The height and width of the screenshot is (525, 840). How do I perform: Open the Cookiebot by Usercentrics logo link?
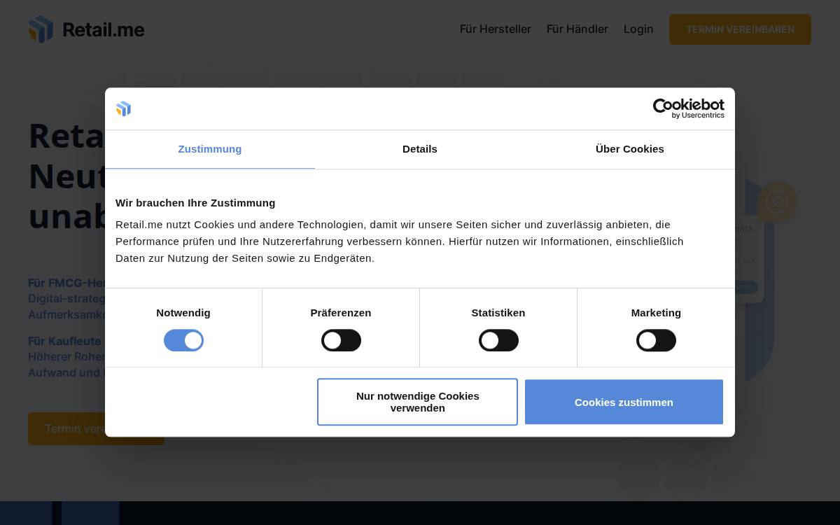(x=689, y=108)
